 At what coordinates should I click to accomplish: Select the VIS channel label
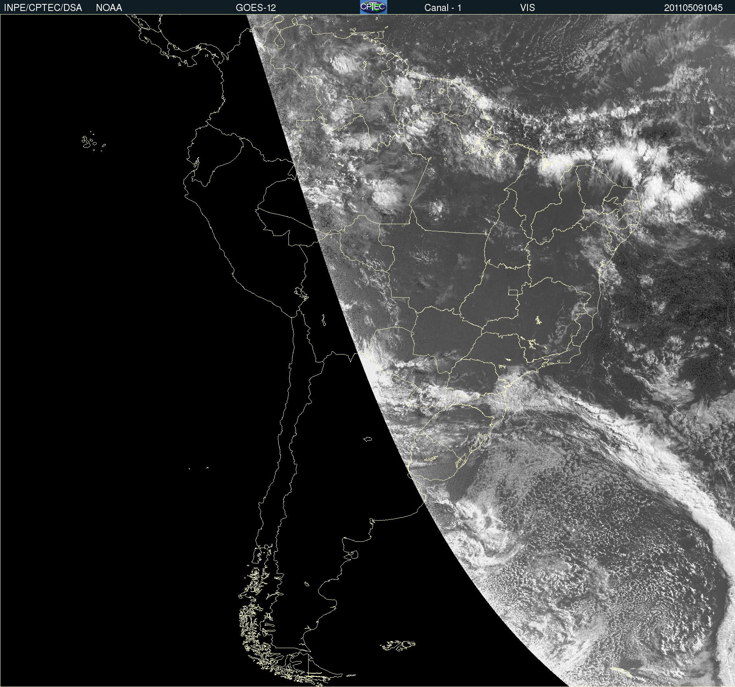click(527, 8)
